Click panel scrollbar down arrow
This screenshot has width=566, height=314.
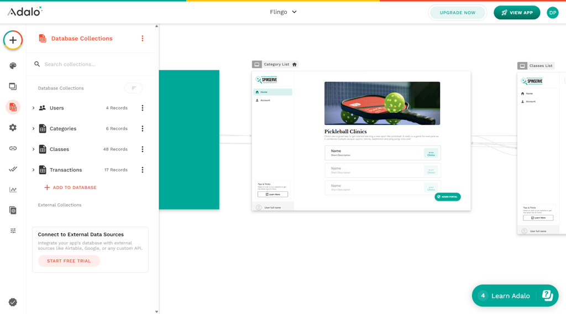pos(156,312)
